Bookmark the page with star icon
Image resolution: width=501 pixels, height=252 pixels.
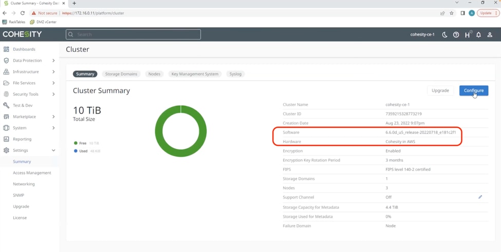(452, 13)
